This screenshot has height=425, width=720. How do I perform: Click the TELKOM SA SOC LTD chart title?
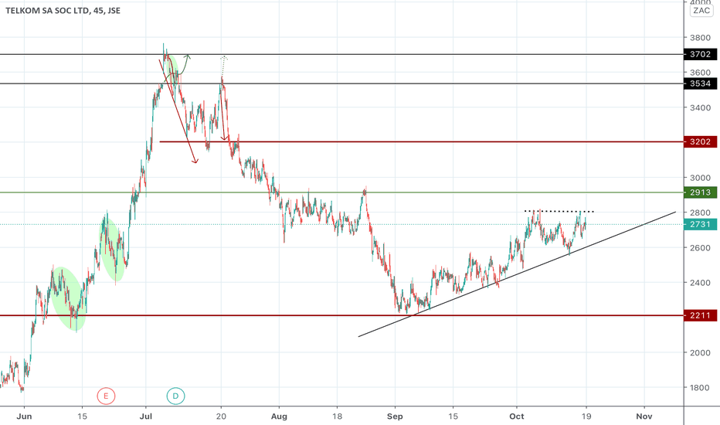[63, 10]
